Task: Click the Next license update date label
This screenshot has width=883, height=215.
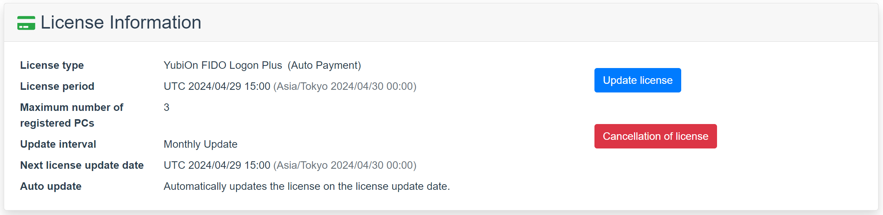Action: coord(82,165)
